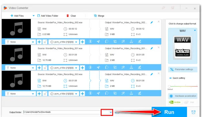
Task: Open subtitle edit tool for Recording_001
Action: [x=139, y=67]
